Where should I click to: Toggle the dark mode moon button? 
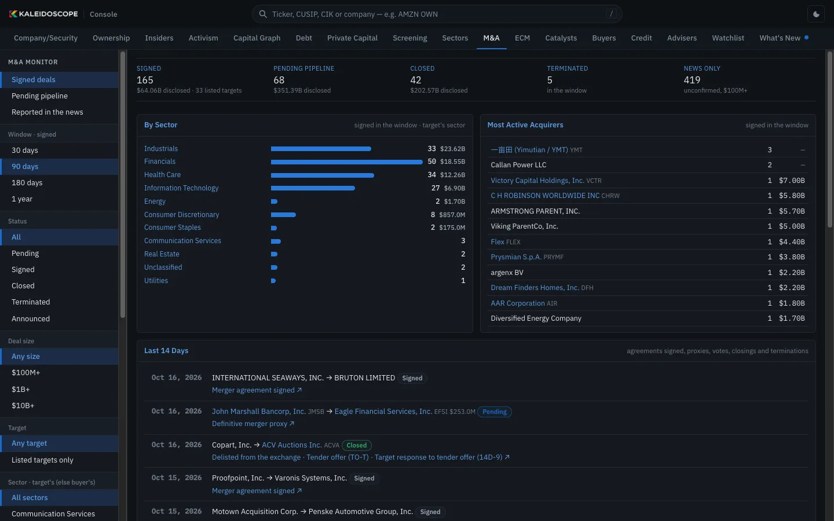coord(816,14)
